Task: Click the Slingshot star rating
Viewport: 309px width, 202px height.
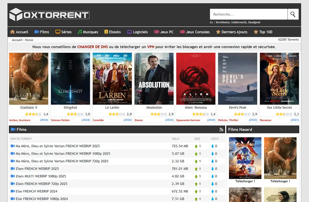Action: coord(75,114)
